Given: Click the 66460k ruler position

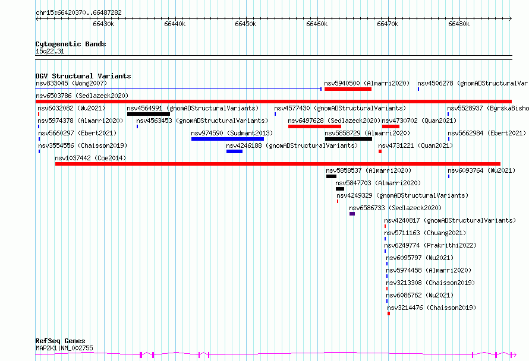Looking at the screenshot, I should coord(317,24).
